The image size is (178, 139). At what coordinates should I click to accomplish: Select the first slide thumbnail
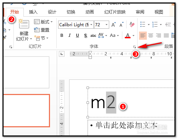[x=26, y=72]
